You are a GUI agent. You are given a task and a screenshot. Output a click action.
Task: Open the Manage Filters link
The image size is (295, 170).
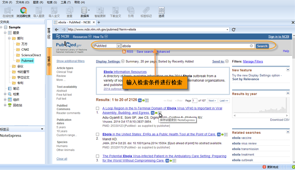[x=253, y=61]
